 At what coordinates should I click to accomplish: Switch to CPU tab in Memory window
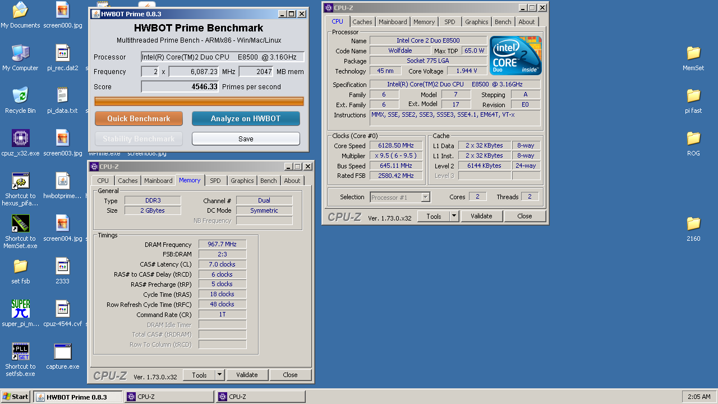click(103, 181)
